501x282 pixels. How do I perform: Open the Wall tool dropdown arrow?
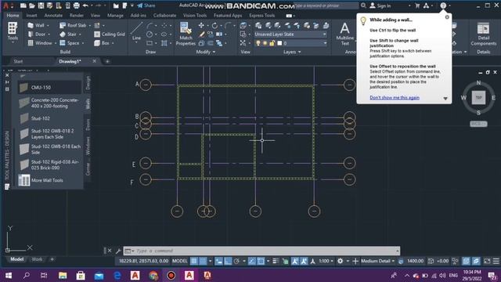pos(48,25)
